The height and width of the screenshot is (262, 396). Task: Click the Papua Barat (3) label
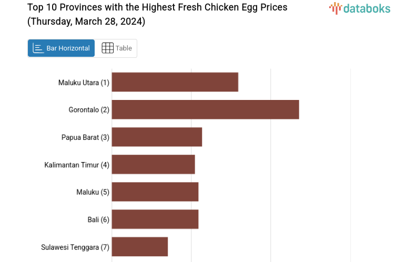(x=85, y=137)
